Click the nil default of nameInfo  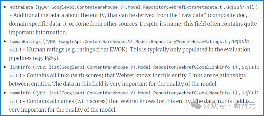(x=14, y=101)
